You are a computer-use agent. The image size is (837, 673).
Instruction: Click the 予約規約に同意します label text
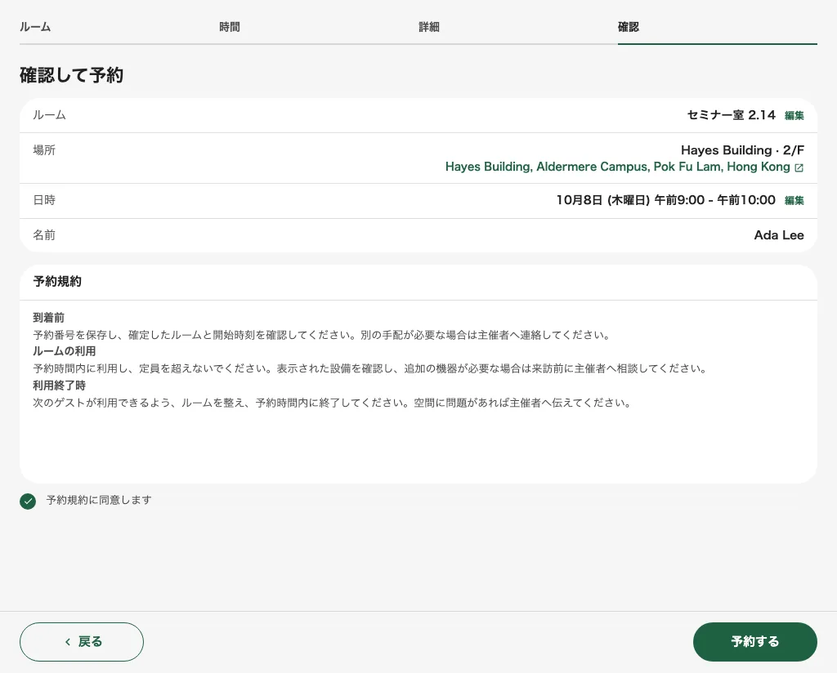(x=99, y=500)
